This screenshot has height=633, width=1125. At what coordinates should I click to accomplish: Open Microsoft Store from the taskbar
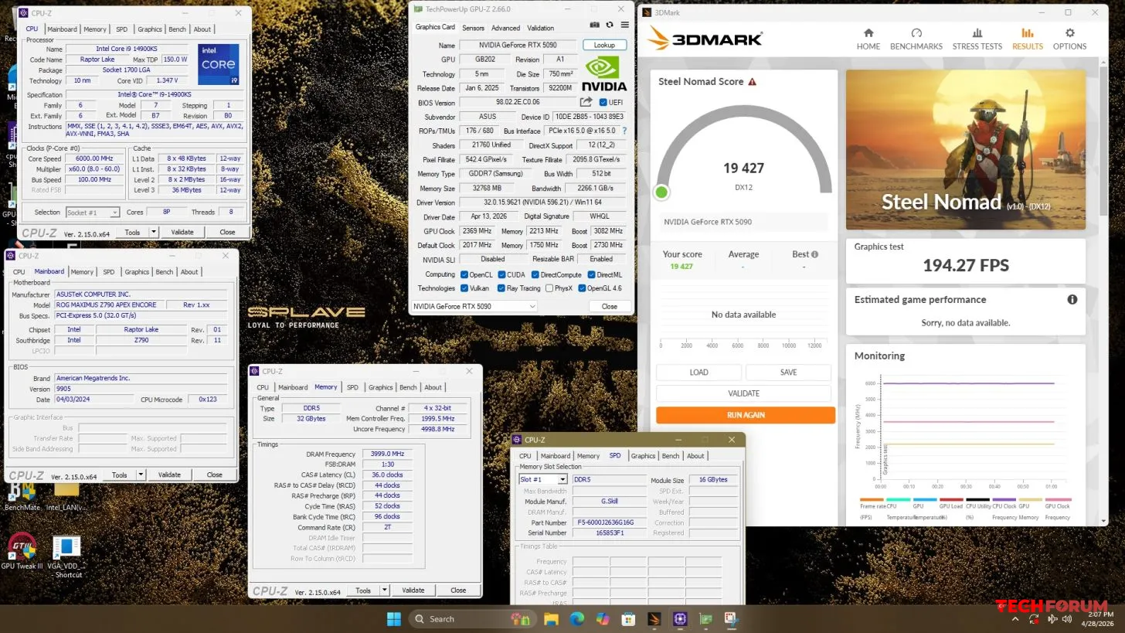pyautogui.click(x=629, y=619)
